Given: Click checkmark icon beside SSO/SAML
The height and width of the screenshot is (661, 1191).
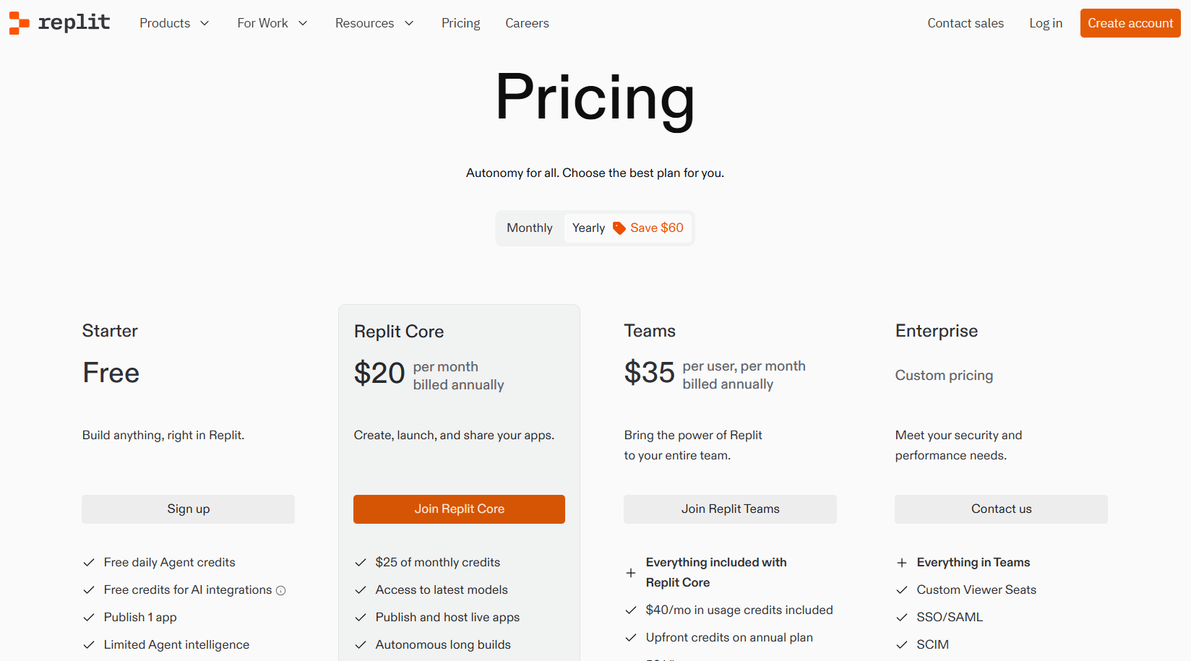Looking at the screenshot, I should click(x=902, y=618).
